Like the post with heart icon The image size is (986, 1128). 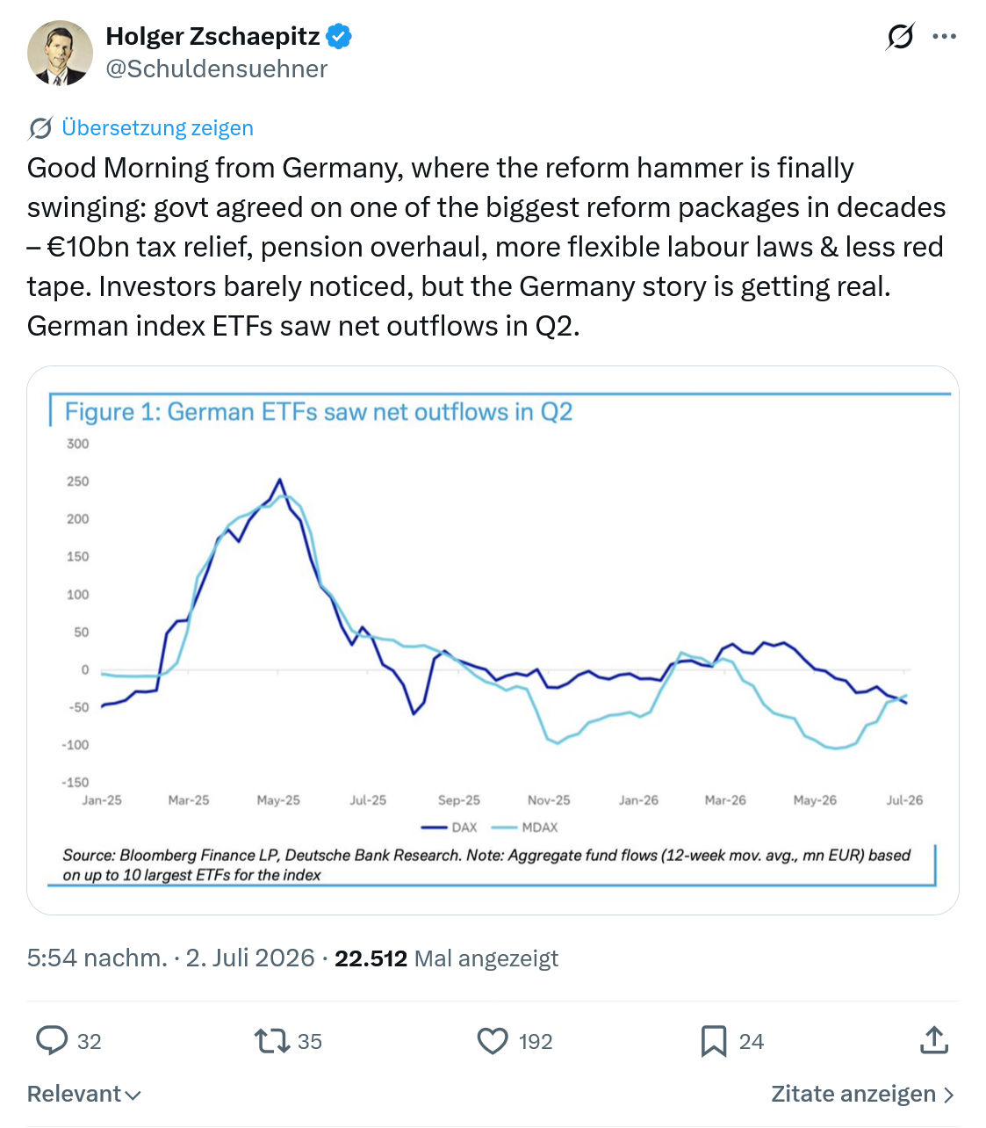(x=493, y=1041)
